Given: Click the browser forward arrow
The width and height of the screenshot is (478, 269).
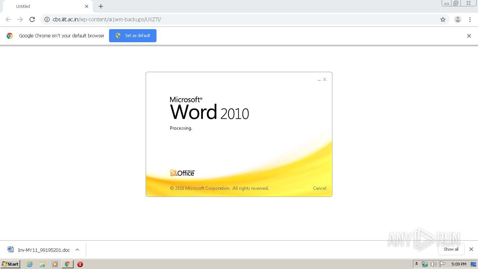Looking at the screenshot, I should tap(20, 19).
